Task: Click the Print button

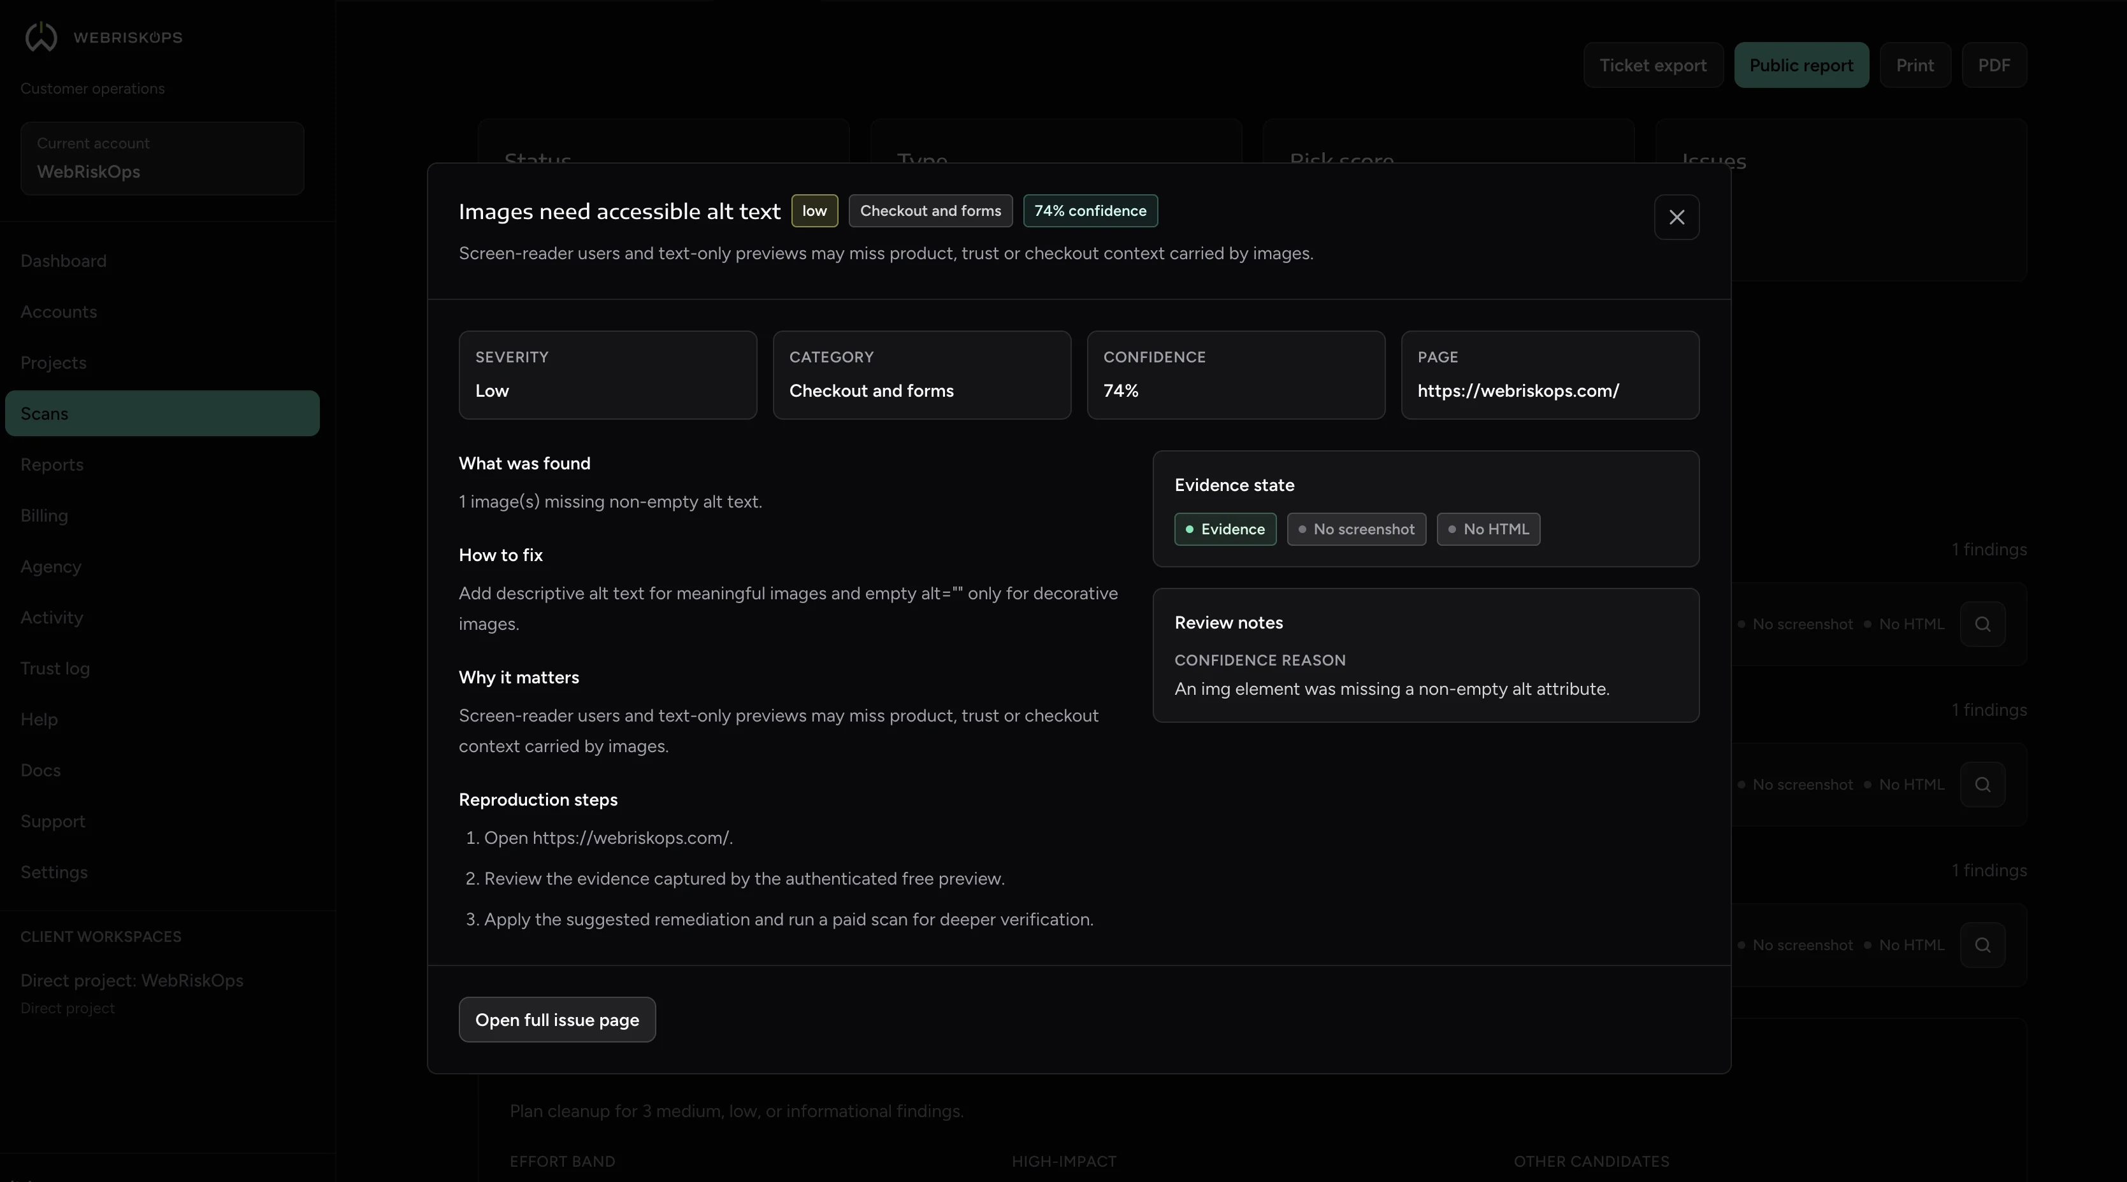Action: click(1915, 65)
